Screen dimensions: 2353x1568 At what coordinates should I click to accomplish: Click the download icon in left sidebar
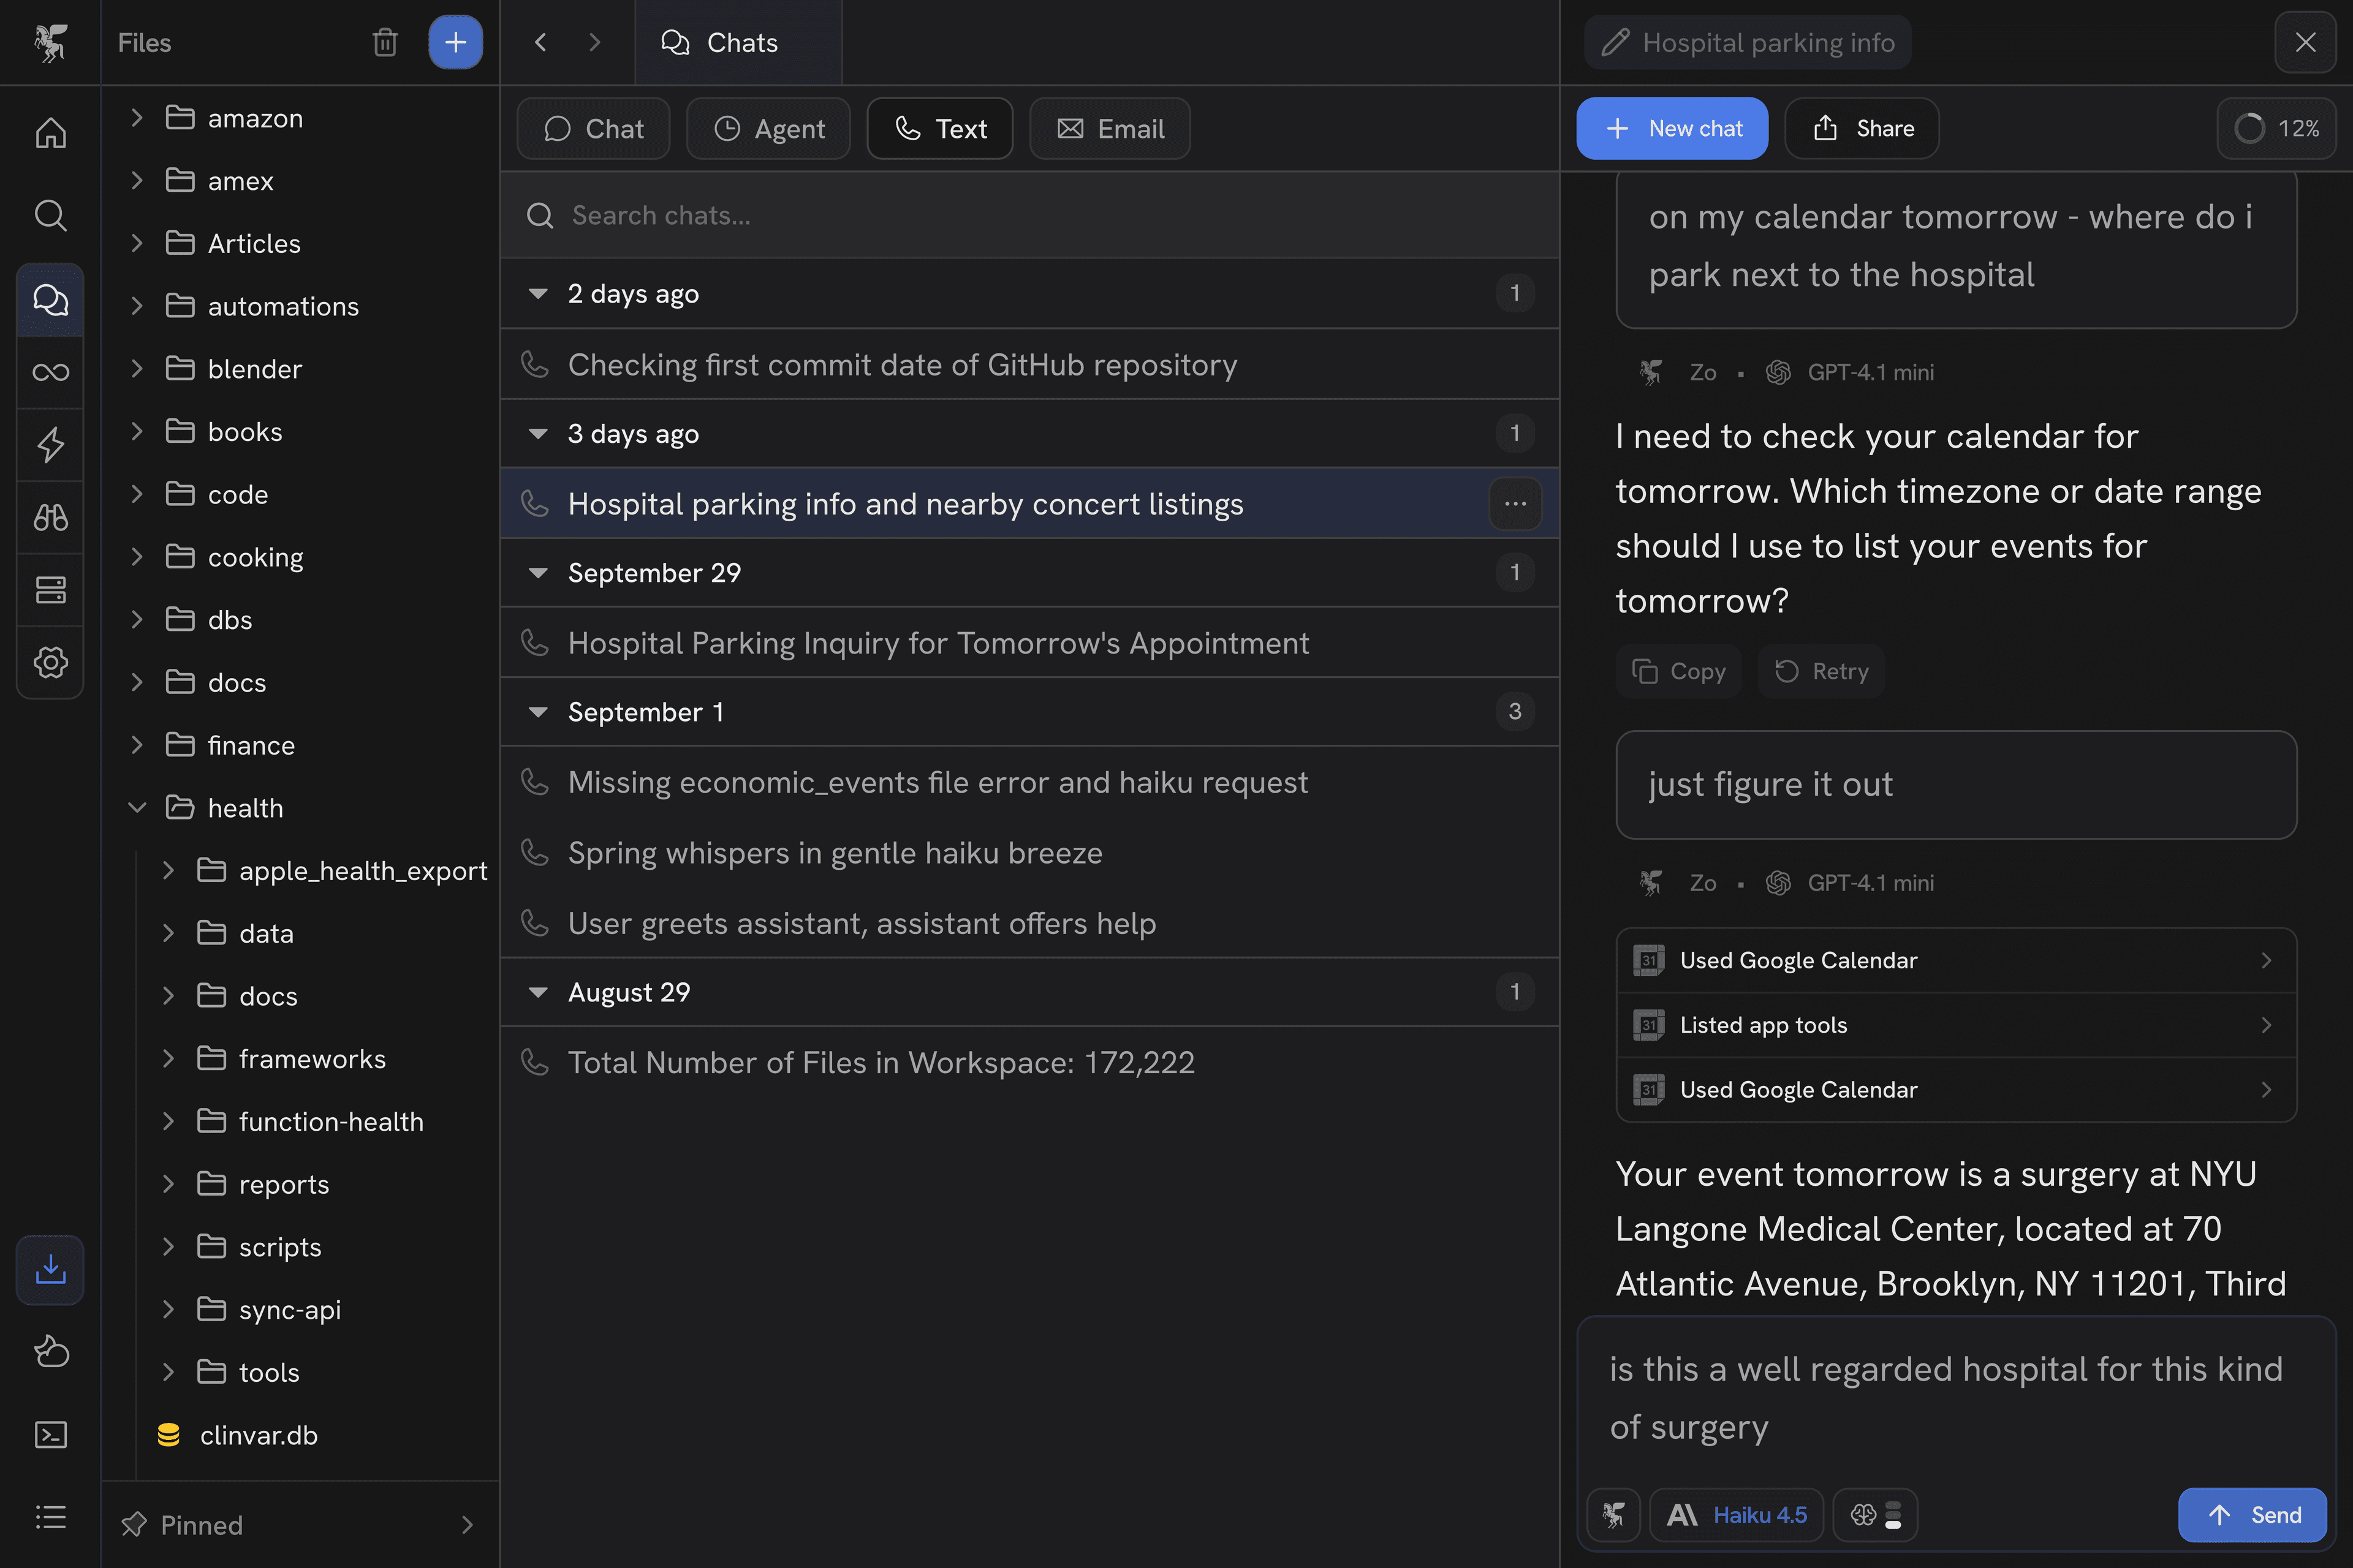[50, 1270]
